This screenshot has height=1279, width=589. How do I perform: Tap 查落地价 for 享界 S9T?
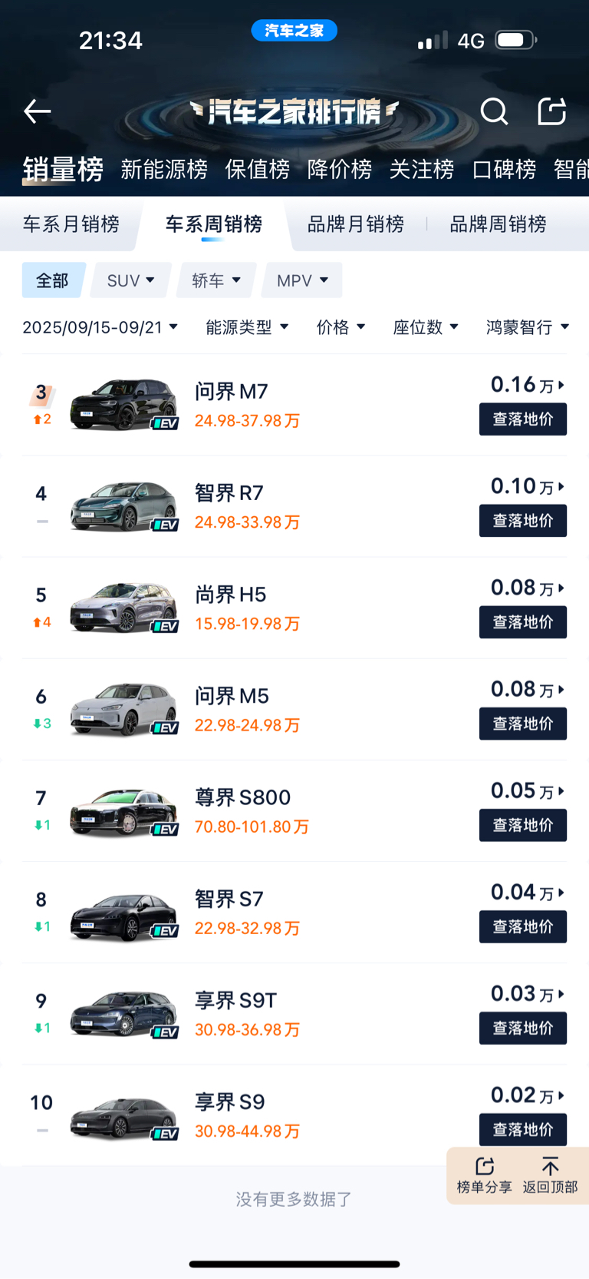523,1029
